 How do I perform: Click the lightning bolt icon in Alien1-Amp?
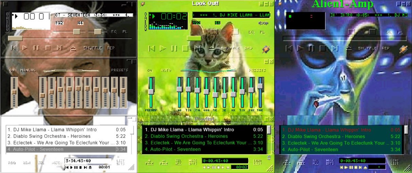[x=403, y=49]
